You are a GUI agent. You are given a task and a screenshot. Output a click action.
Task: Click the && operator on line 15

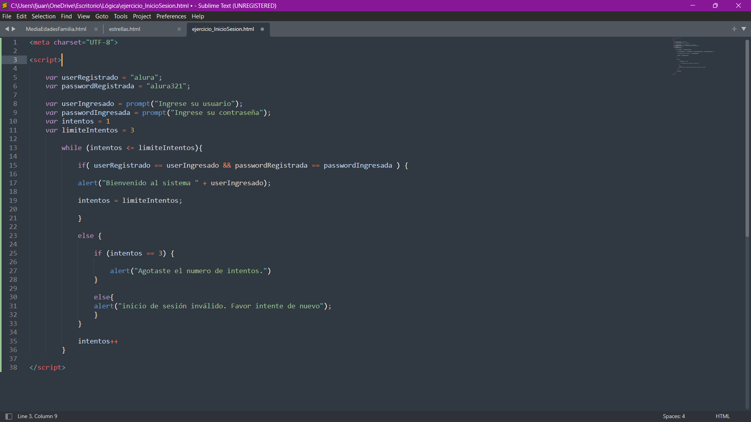[227, 165]
